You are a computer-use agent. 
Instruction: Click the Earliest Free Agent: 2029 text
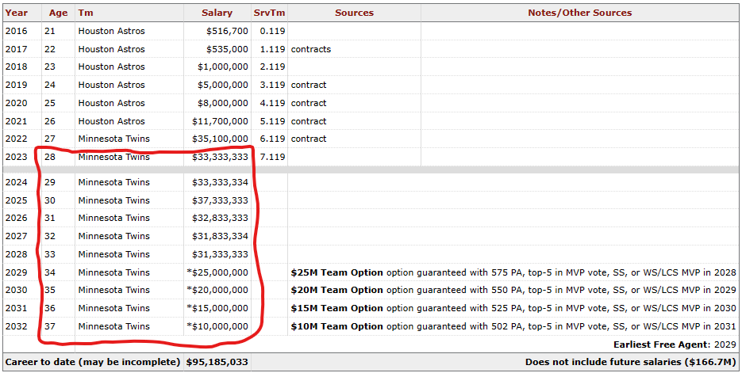tap(675, 344)
